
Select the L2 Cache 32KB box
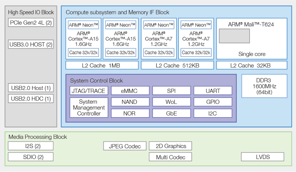coord(251,65)
